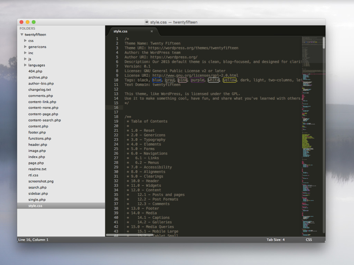Screen dimensions: 354x265
Task: Click the 'white' tag in line 10
Action: 214,80
